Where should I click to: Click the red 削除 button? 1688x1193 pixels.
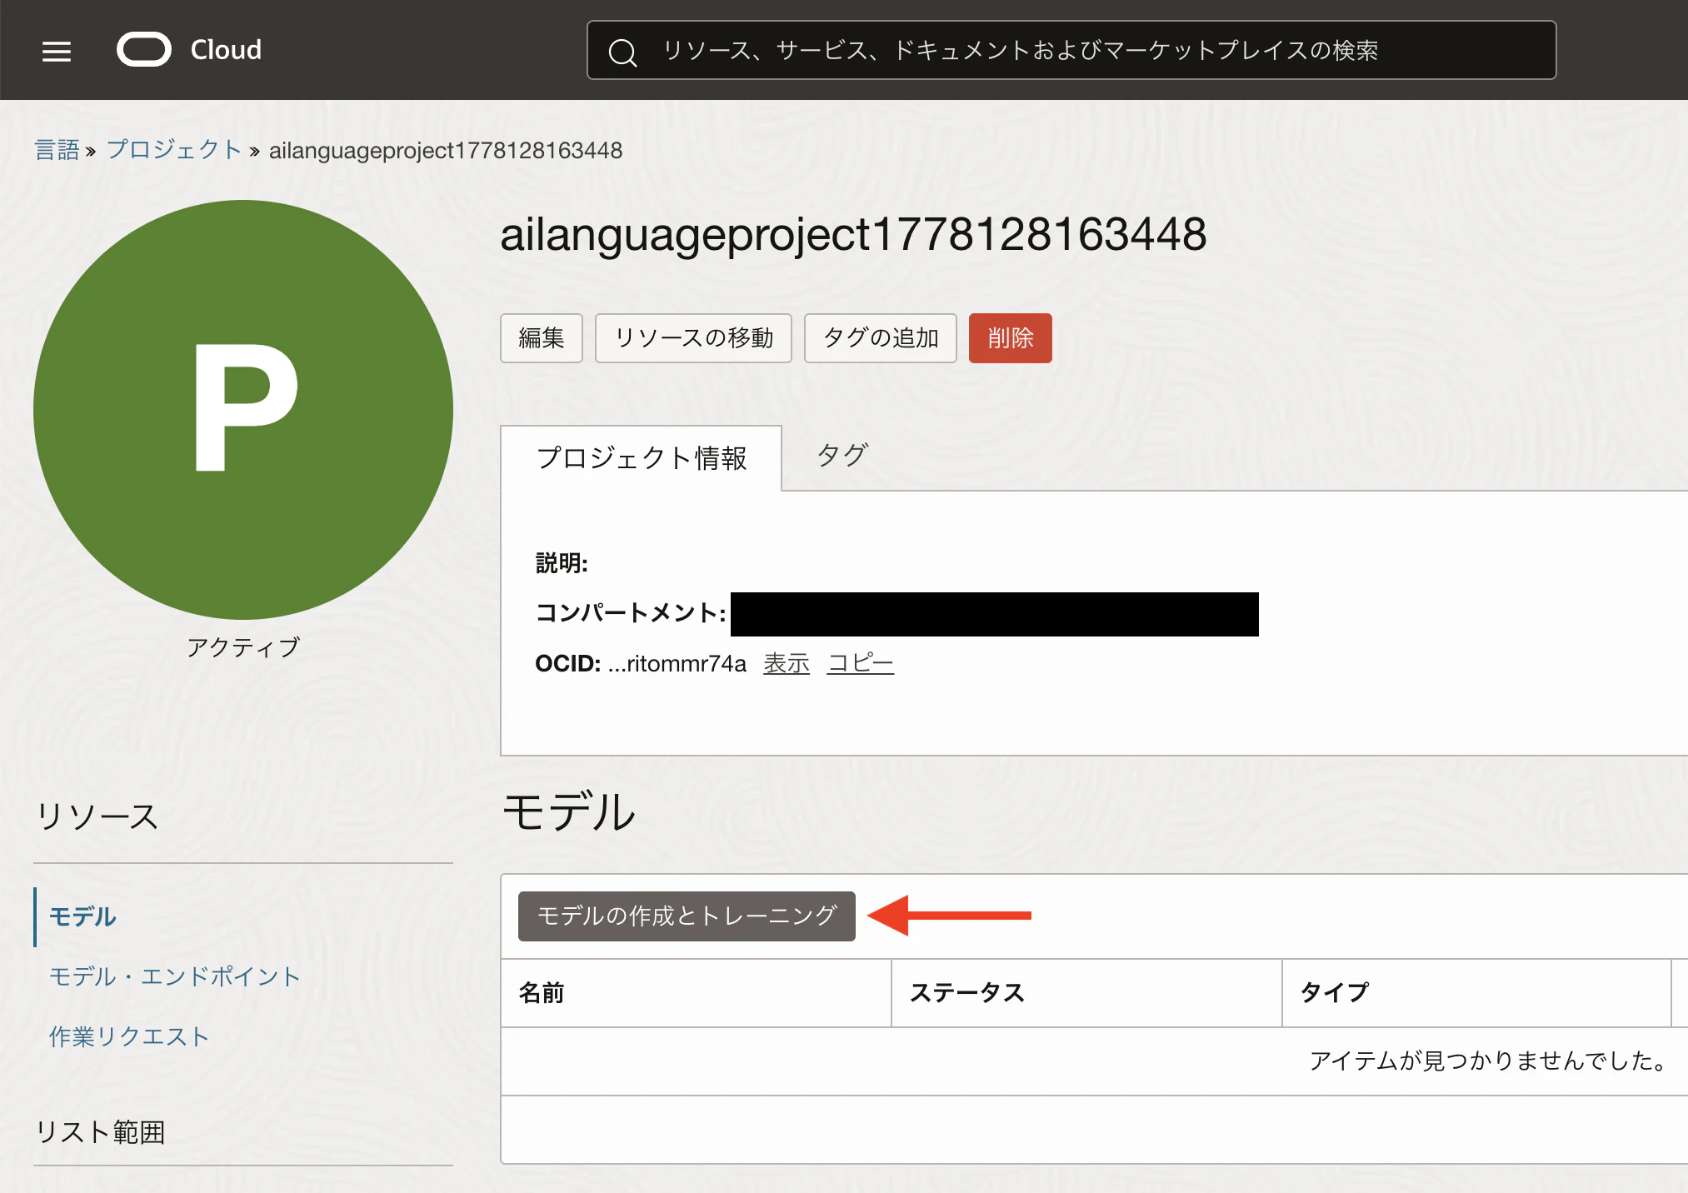[x=1011, y=338]
